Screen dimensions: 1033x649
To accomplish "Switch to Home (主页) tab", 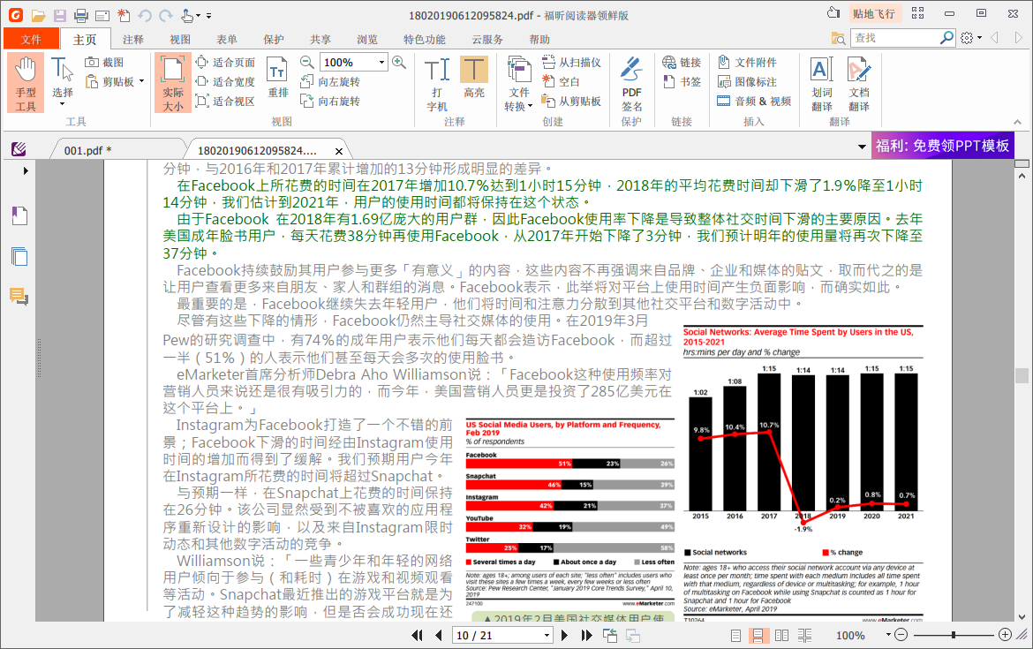I will point(85,40).
